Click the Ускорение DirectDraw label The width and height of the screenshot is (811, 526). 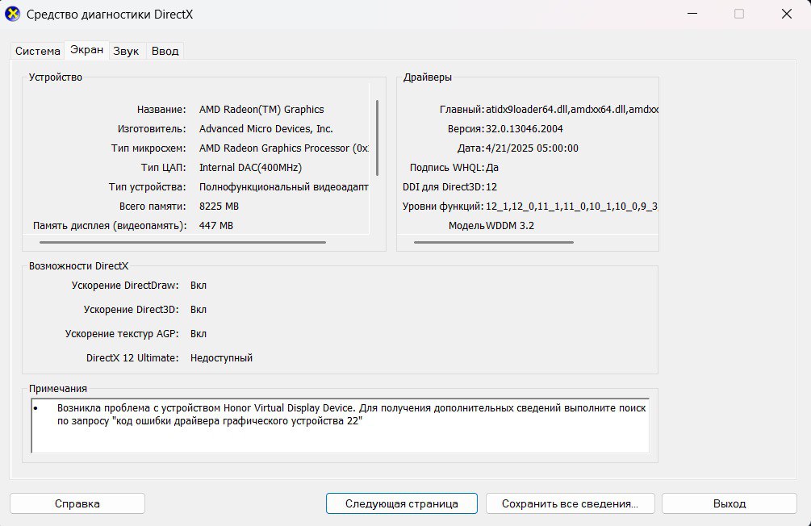(124, 285)
